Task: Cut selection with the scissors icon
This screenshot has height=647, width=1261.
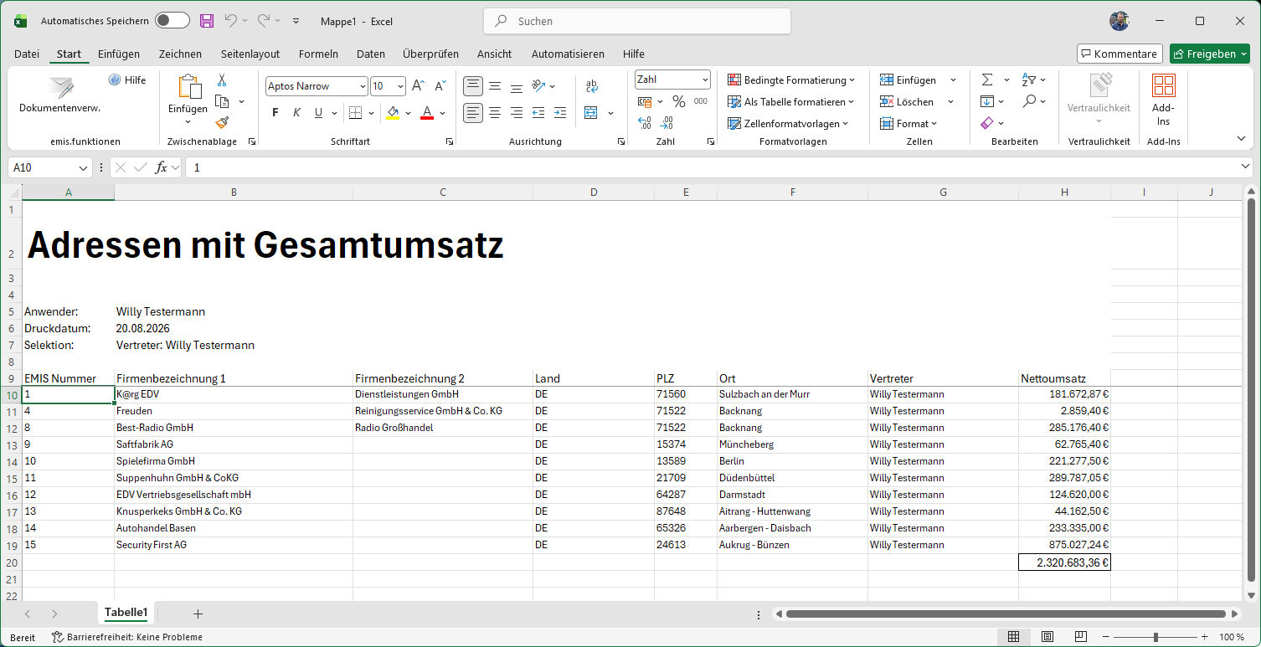Action: 222,80
